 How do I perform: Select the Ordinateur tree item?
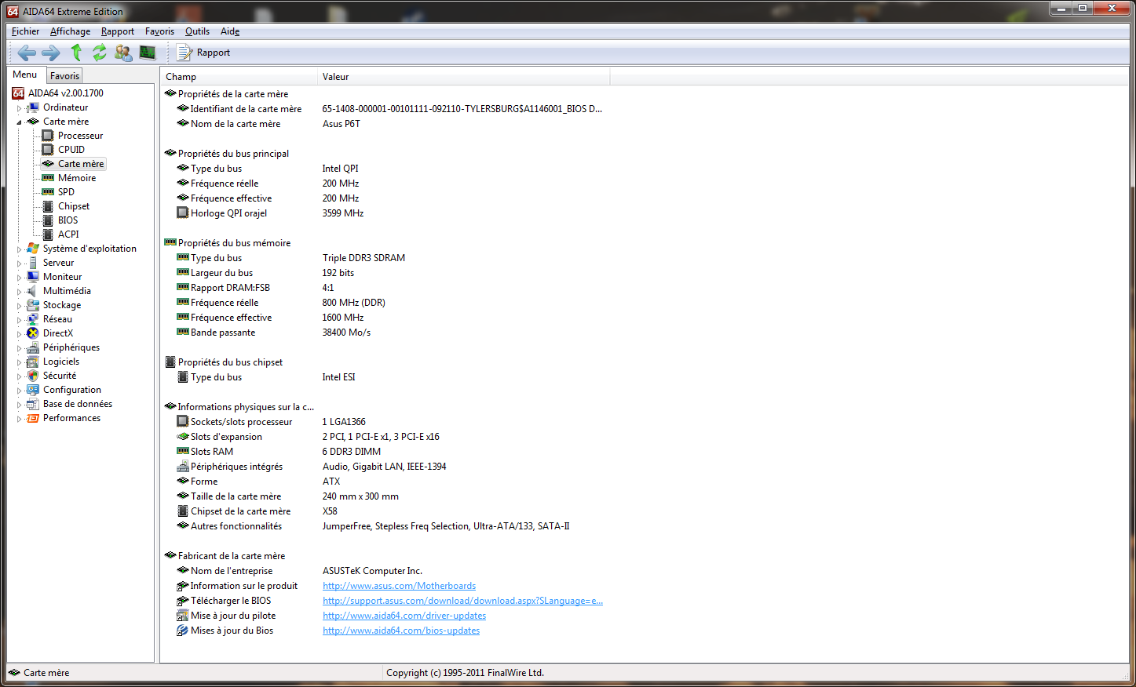pyautogui.click(x=65, y=107)
